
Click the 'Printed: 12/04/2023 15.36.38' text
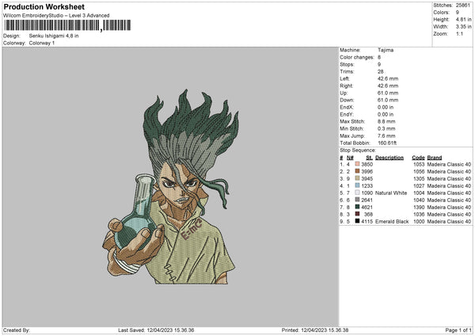[x=315, y=330]
